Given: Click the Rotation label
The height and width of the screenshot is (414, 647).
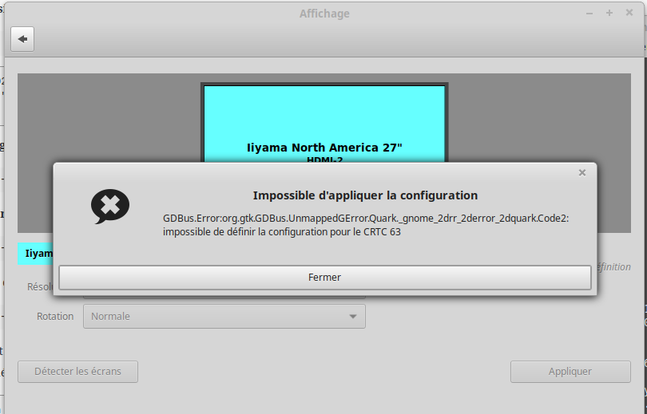Looking at the screenshot, I should [55, 316].
